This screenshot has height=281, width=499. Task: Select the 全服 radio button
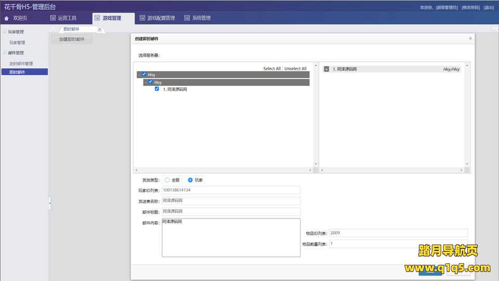167,180
